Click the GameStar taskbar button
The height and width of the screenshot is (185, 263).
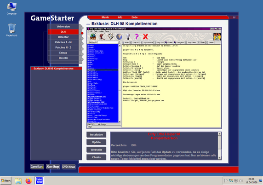point(39,181)
